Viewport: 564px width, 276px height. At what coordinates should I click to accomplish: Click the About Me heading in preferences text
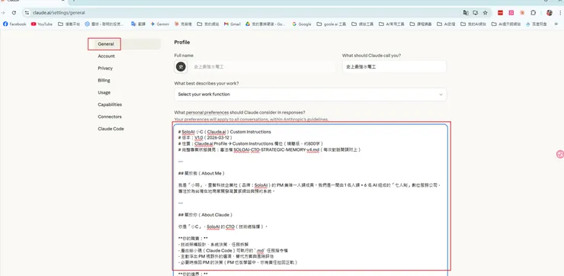201,173
